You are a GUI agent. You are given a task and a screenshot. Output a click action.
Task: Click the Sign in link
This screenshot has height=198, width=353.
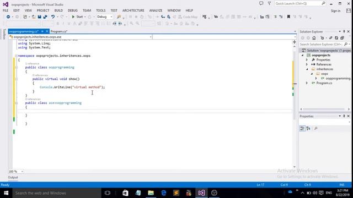coord(335,11)
